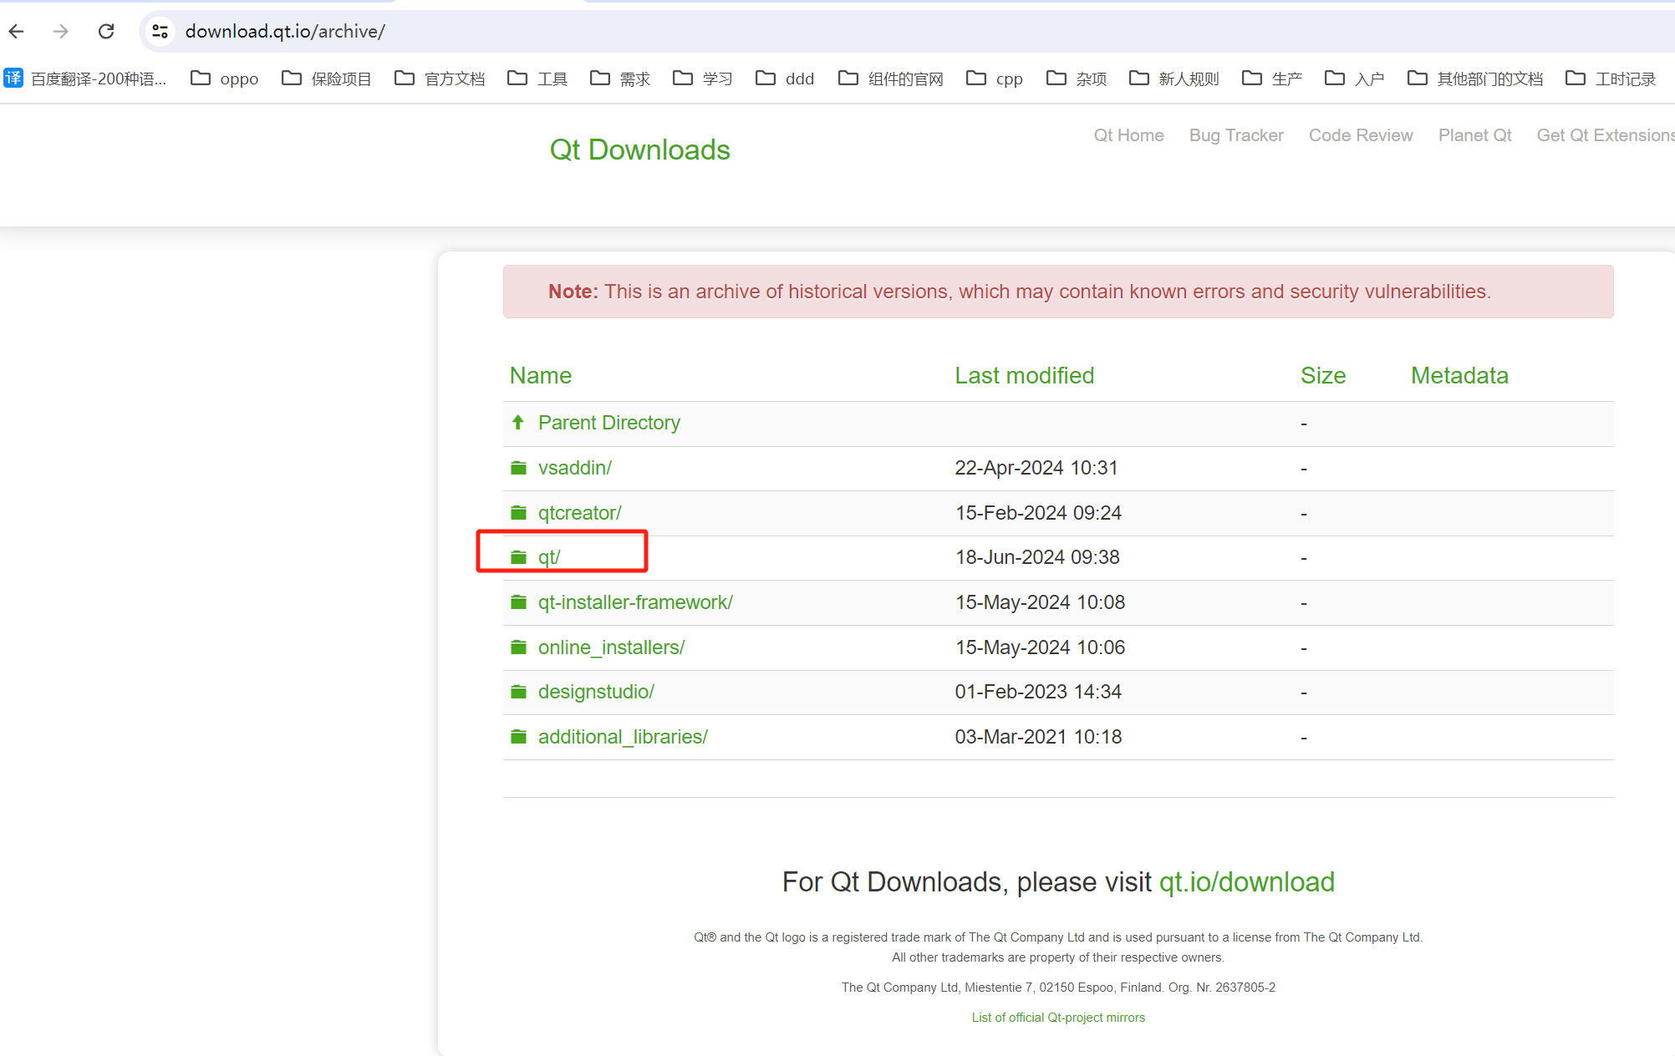Open Bug Tracker in the top navigation

pos(1236,135)
